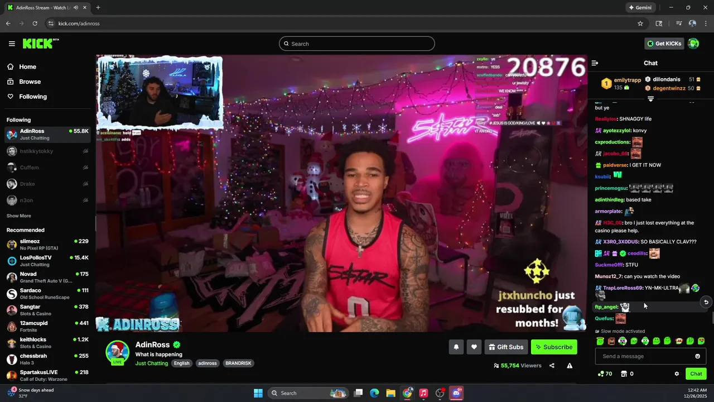Open the Windows Start menu
Screen dimensions: 714x402
pos(258,393)
